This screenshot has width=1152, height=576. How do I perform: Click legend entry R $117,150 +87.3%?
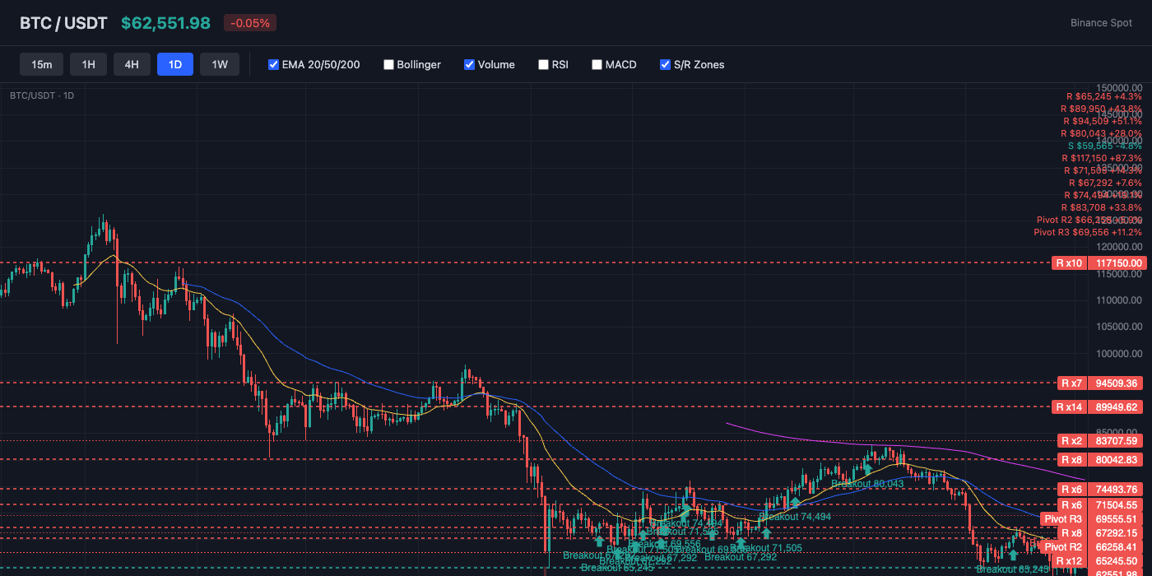tap(1101, 158)
